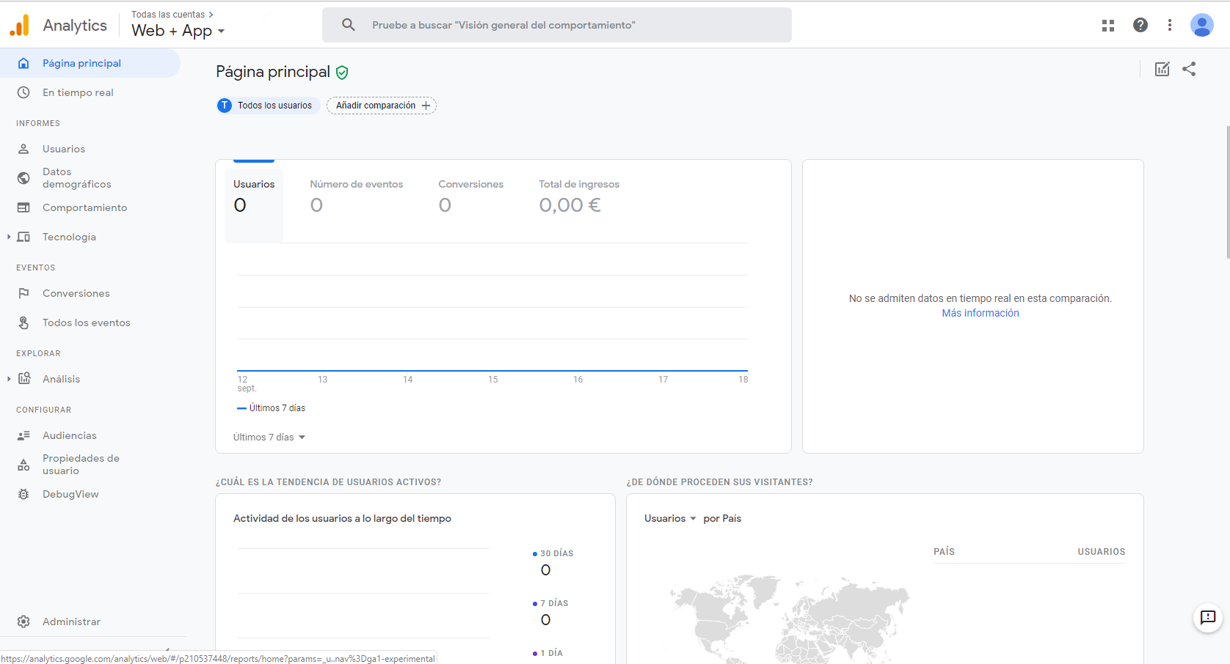The width and height of the screenshot is (1230, 664).
Task: Click the share report icon
Action: 1189,69
